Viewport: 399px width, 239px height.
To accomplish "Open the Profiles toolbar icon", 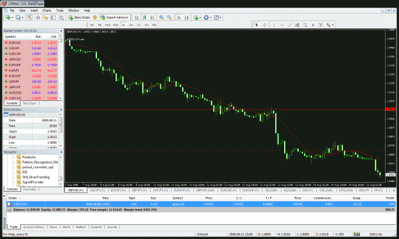I will [x=18, y=17].
